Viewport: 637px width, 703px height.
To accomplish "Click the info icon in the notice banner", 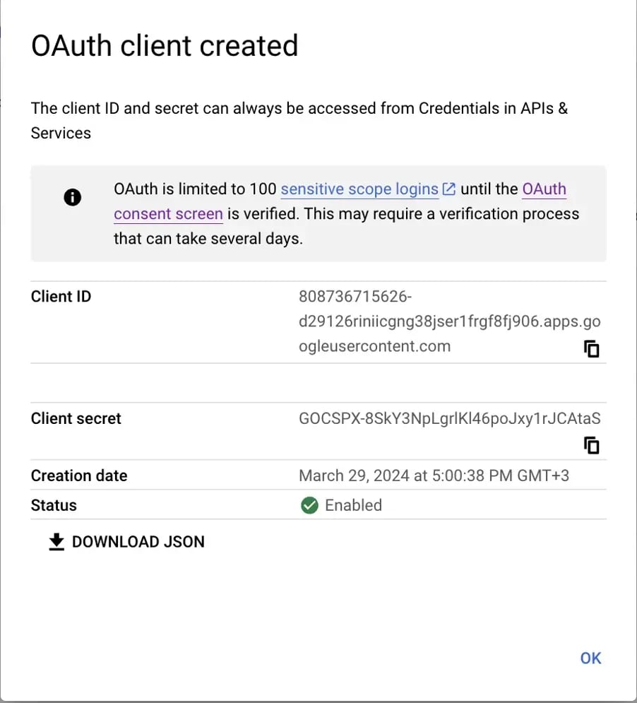I will 72,197.
